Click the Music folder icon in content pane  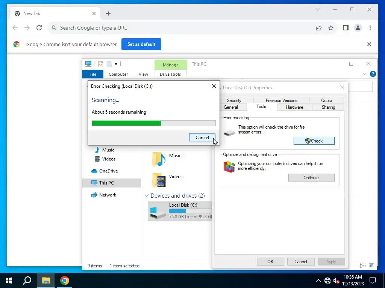click(x=159, y=159)
